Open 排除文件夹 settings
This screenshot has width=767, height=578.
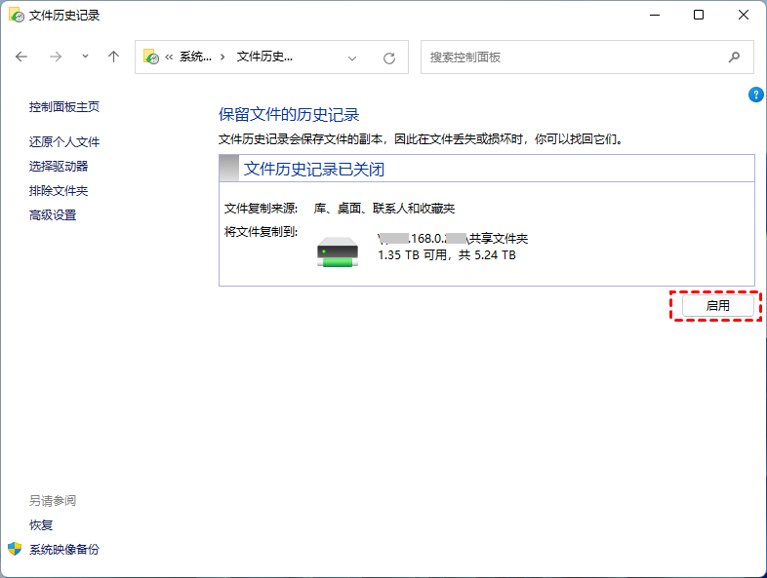tap(59, 191)
